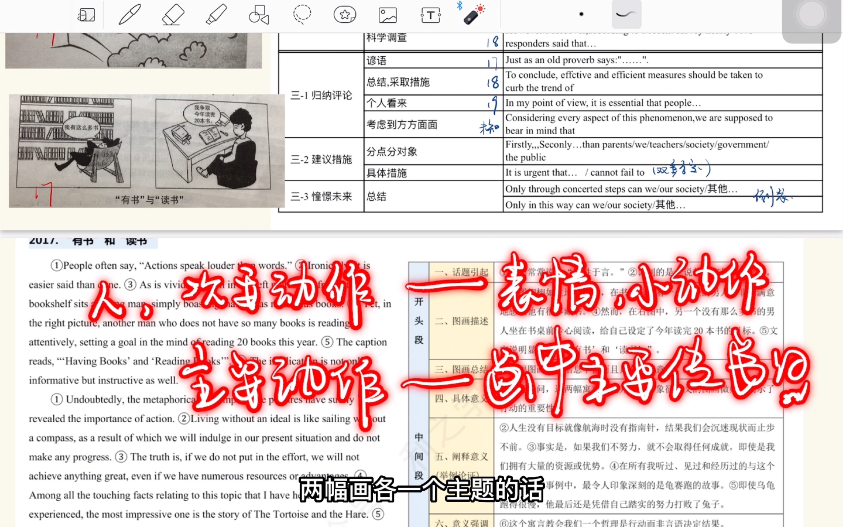Tap the '中间段' vertical label
The width and height of the screenshot is (843, 527).
tap(419, 456)
